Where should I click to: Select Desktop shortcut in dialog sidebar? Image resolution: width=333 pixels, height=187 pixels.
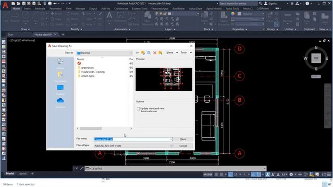60,89
